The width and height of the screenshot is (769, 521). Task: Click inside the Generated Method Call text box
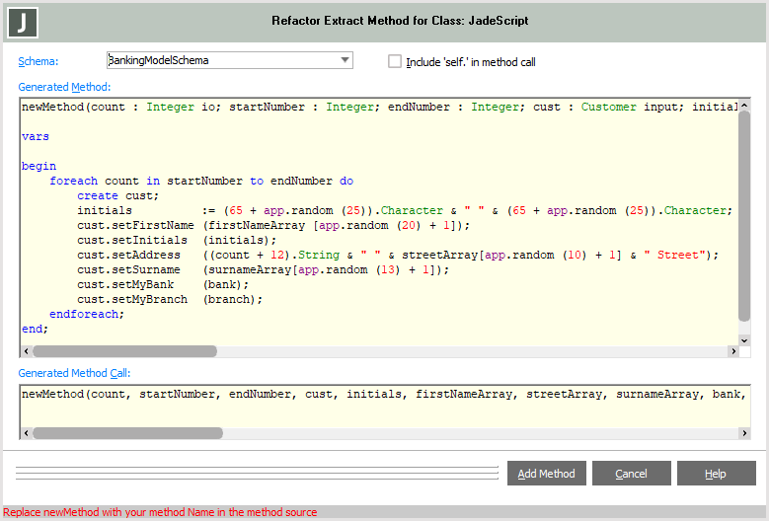pyautogui.click(x=375, y=409)
